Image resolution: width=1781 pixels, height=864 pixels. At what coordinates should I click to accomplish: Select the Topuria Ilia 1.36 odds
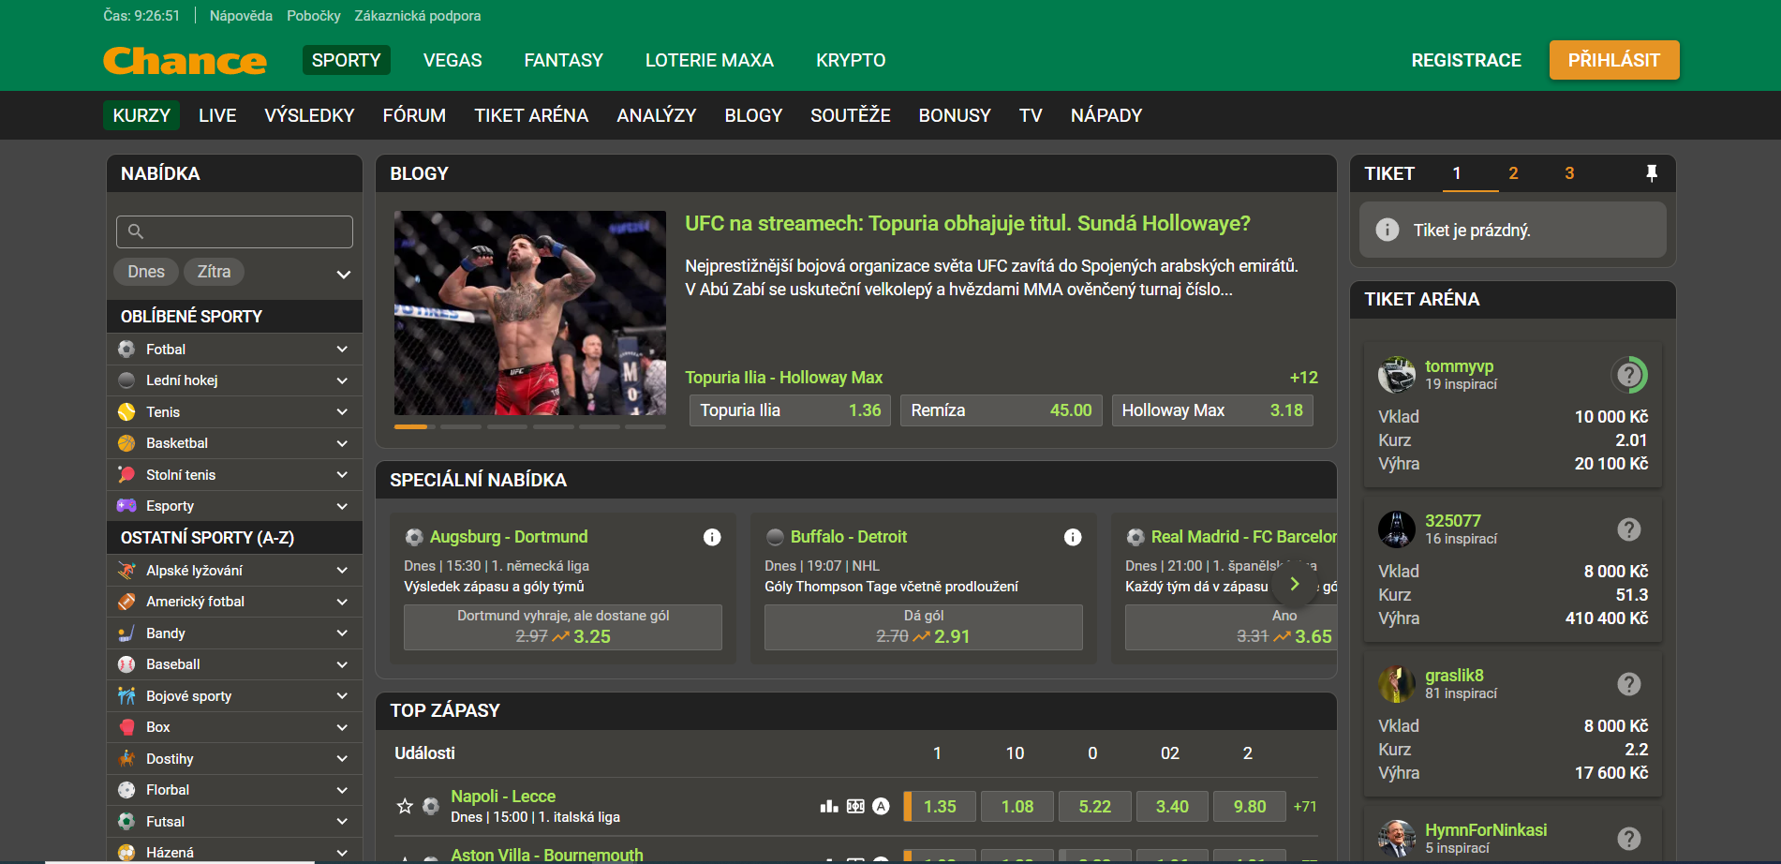pos(791,410)
